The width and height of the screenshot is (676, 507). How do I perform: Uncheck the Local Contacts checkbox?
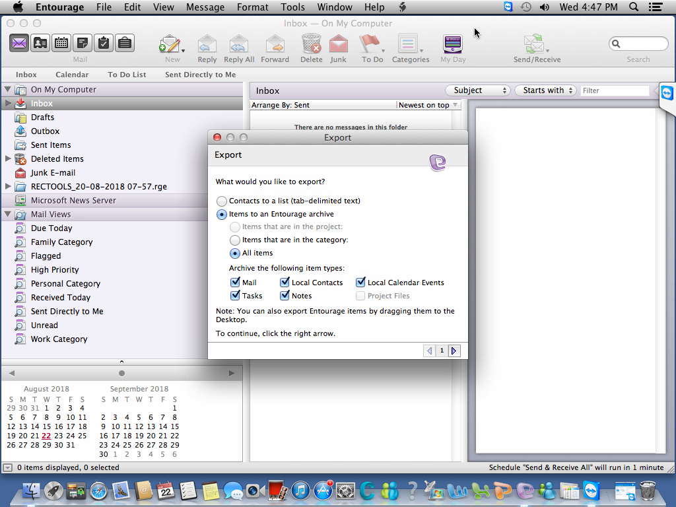click(x=285, y=283)
